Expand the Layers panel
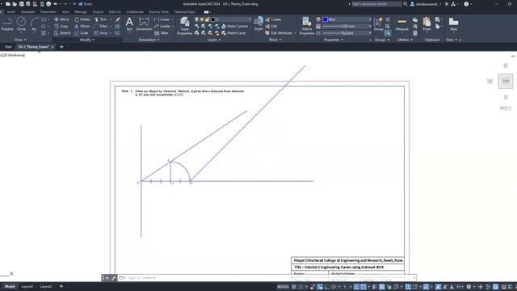Screen dimensions: 517x291 tap(214, 40)
